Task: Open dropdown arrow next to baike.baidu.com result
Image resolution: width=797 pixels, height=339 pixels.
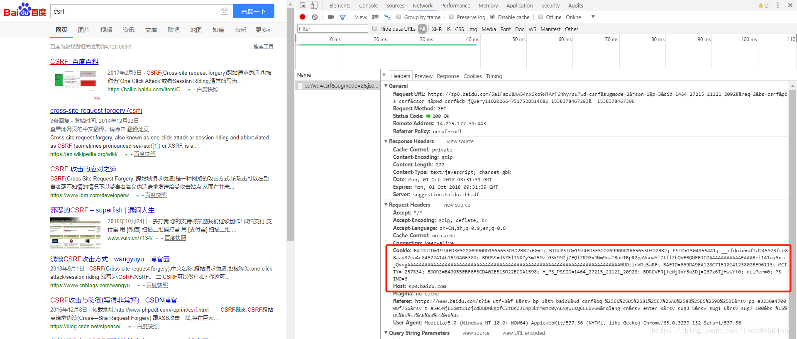Action: (x=189, y=90)
